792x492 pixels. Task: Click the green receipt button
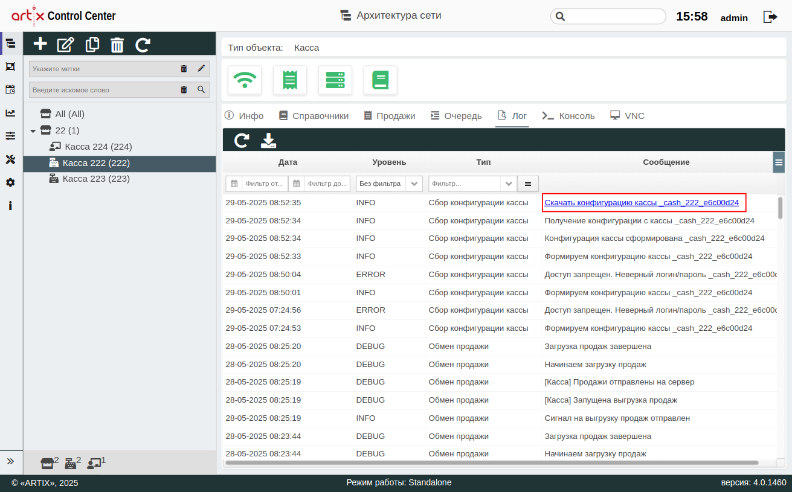290,80
